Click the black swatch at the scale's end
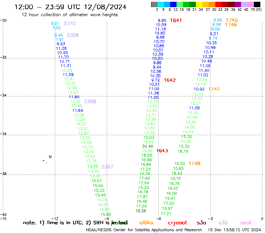 pos(257,4)
